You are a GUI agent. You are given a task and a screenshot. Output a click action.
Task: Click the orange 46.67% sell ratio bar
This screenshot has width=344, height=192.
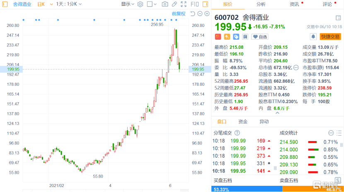313,189
